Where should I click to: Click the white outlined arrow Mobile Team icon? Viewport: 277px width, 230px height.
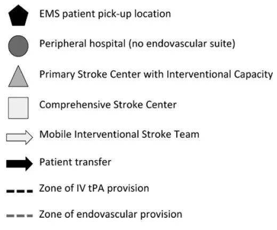pyautogui.click(x=19, y=138)
